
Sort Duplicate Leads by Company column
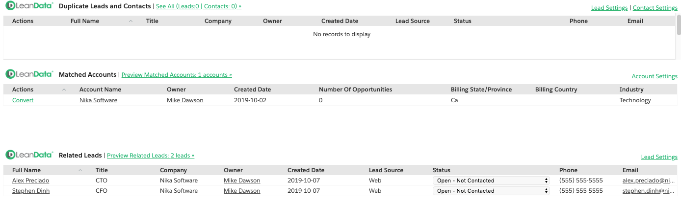coord(218,21)
